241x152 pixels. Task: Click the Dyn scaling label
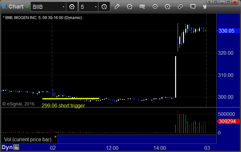point(7,147)
